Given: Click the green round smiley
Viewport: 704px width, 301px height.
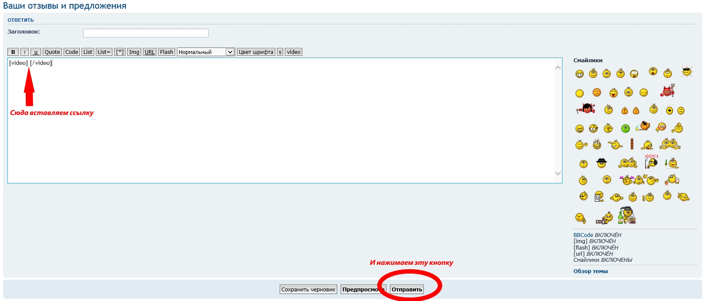Looking at the screenshot, I should coord(626,129).
